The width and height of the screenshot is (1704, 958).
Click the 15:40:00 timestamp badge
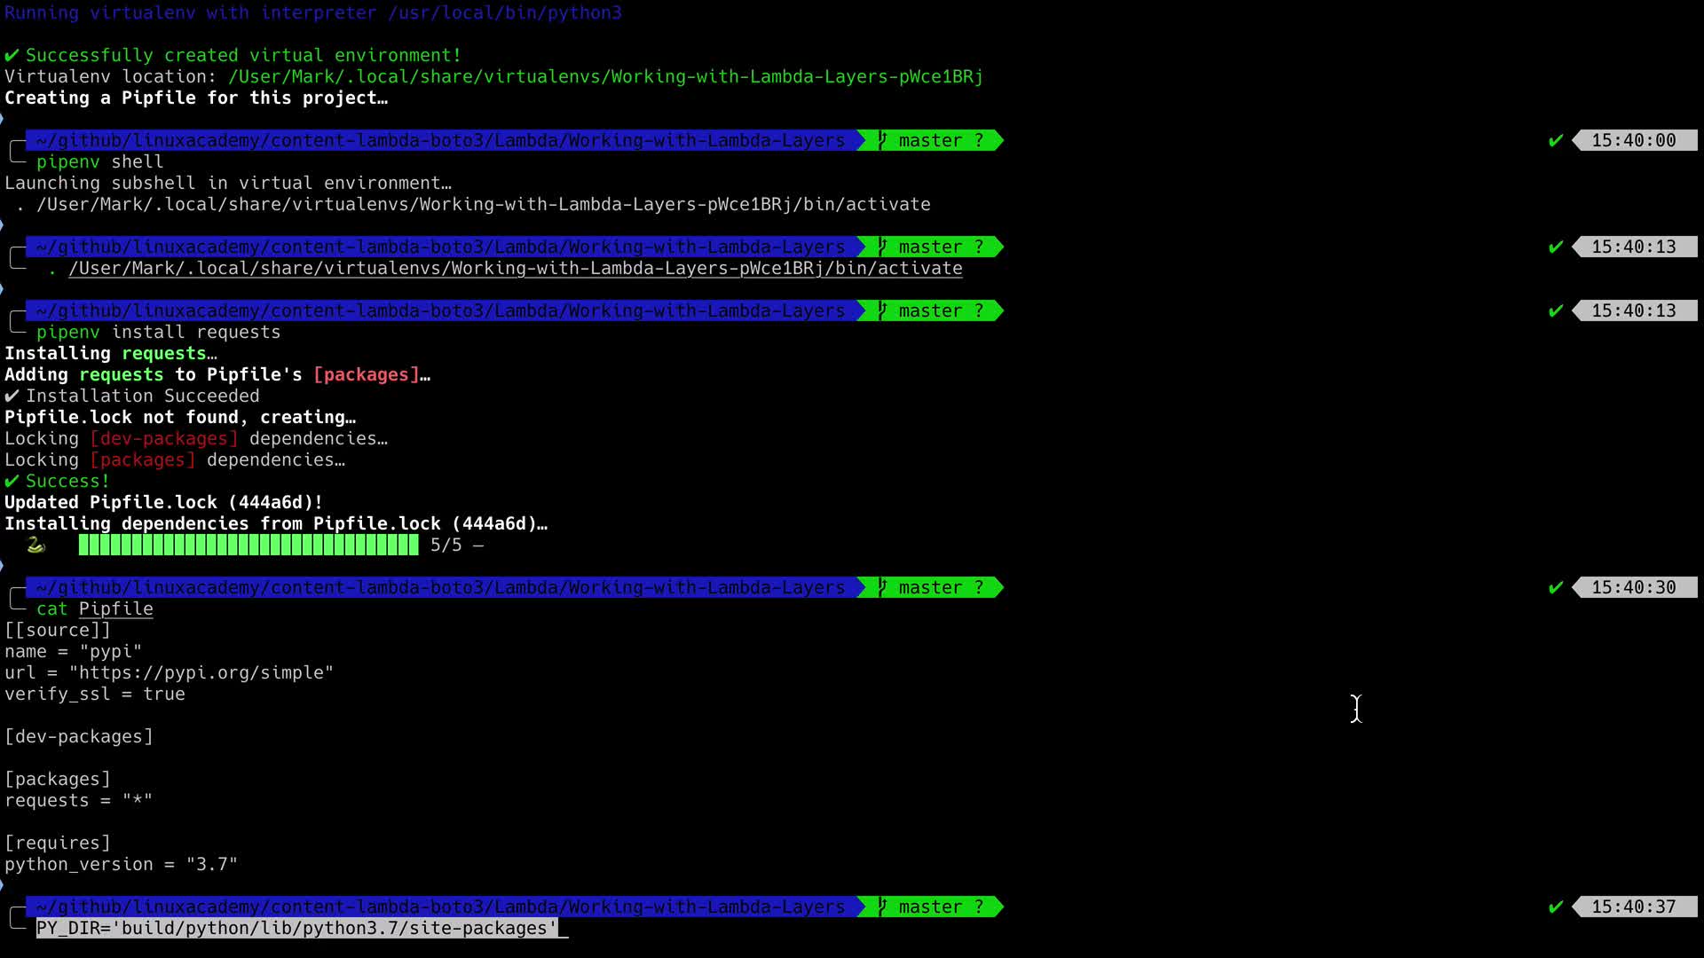(x=1633, y=141)
